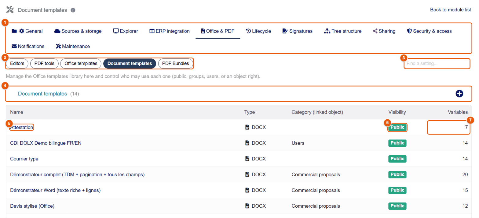The image size is (479, 218).
Task: Click Public badge in CDI DOLX Demo row
Action: 397,143
